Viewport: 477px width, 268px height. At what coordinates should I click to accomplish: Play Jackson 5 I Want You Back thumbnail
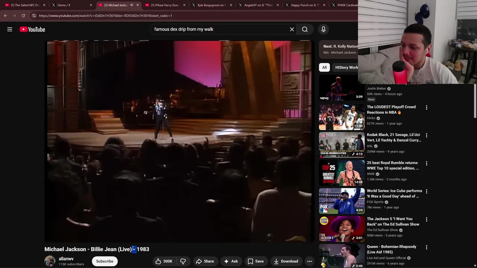coord(342,229)
